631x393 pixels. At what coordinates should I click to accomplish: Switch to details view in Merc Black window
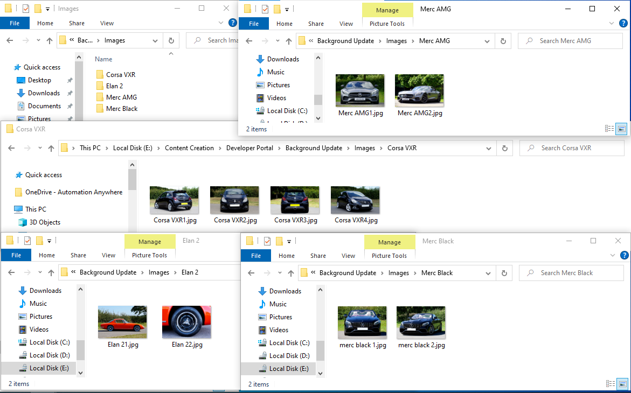coord(611,384)
